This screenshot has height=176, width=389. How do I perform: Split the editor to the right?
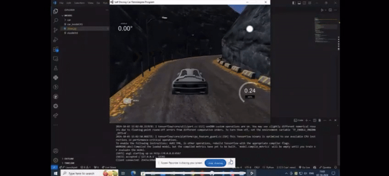coord(330,10)
